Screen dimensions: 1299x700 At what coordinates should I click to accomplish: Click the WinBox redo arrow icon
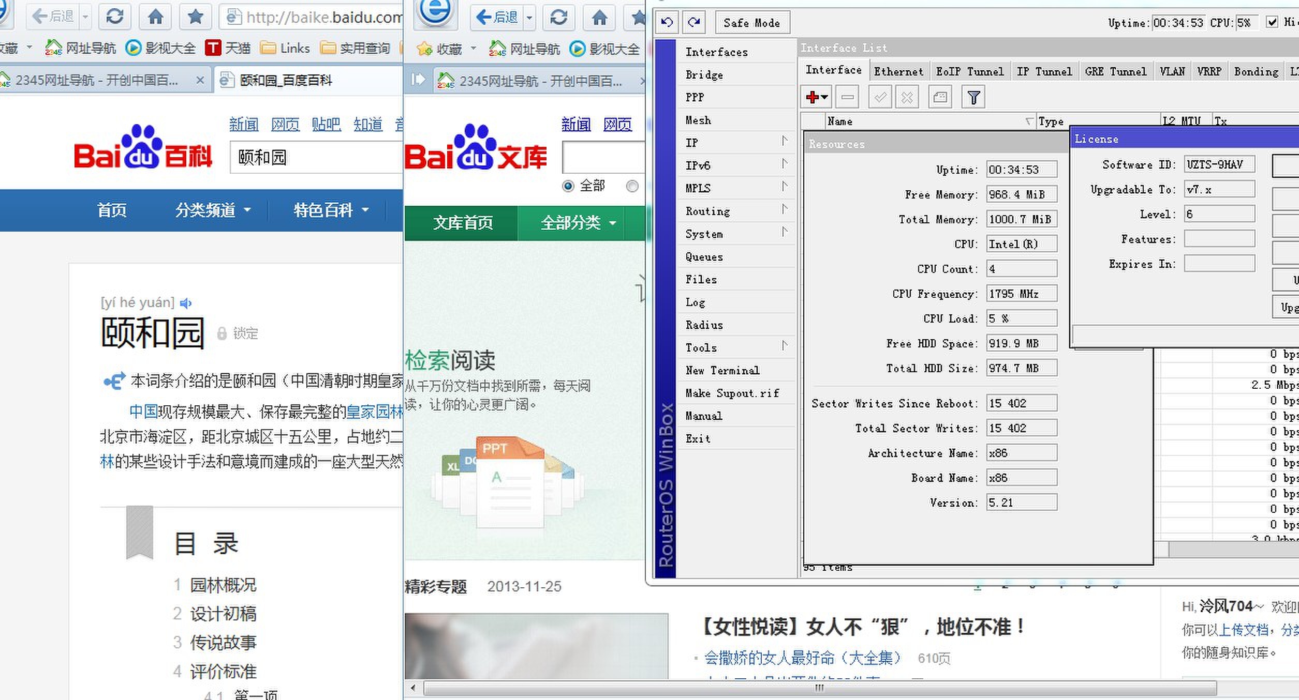click(x=694, y=22)
